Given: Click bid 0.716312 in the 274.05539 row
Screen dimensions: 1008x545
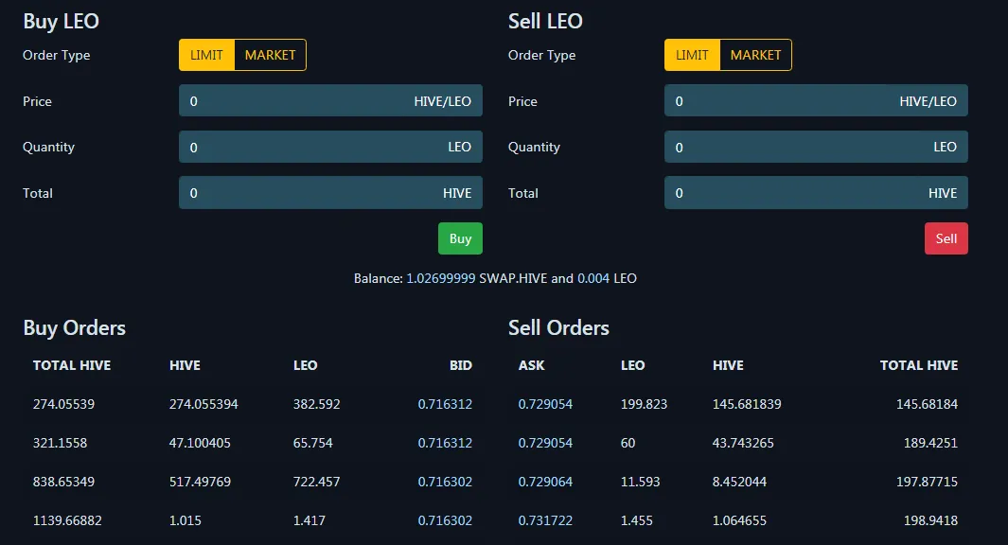Looking at the screenshot, I should tap(445, 404).
